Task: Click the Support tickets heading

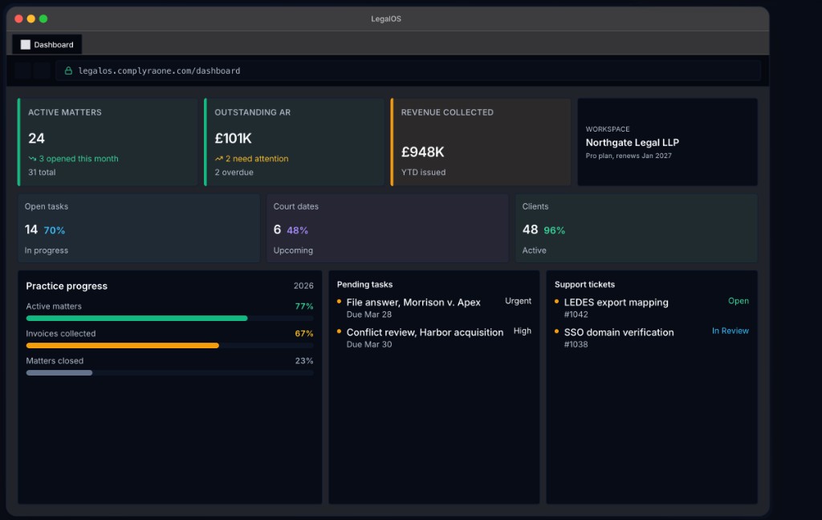Action: [x=584, y=284]
